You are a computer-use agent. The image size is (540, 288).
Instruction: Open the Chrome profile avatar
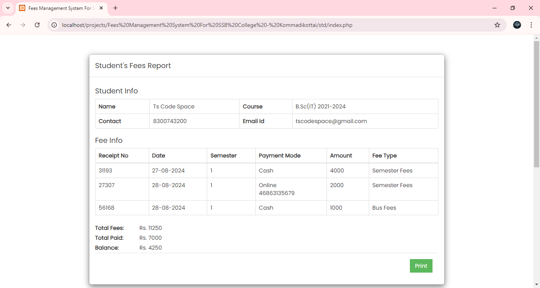click(517, 25)
